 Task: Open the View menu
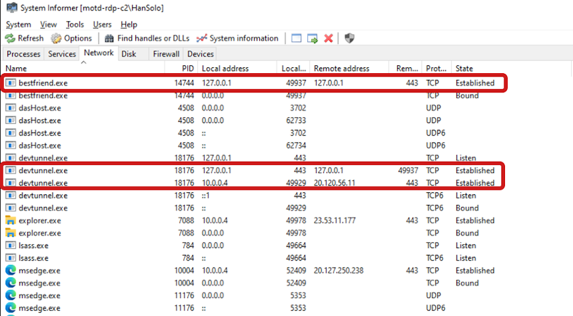tap(48, 25)
